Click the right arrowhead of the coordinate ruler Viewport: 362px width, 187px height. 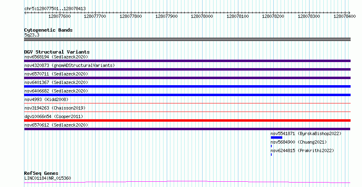[x=349, y=13]
